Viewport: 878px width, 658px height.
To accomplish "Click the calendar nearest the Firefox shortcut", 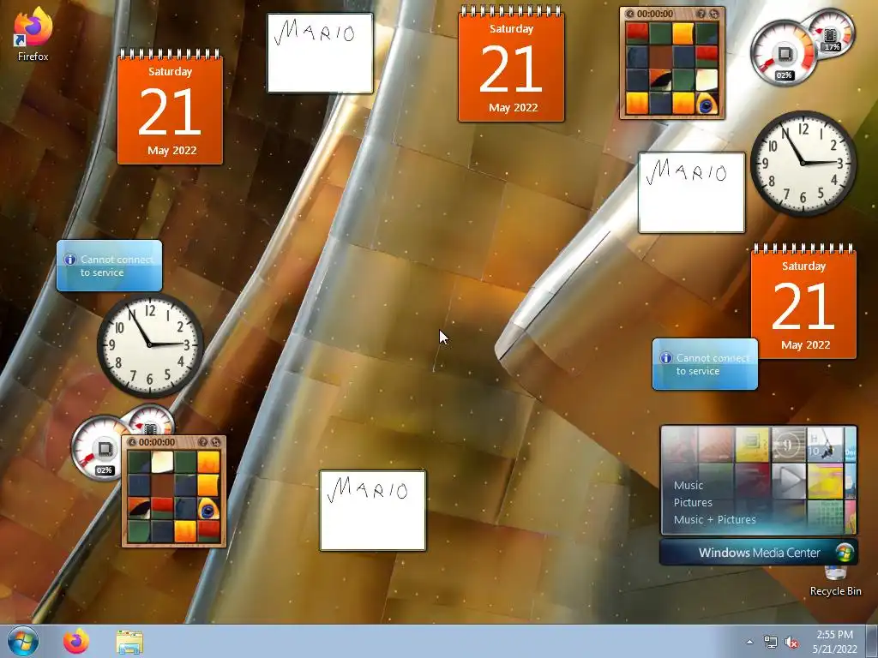I will (171, 107).
